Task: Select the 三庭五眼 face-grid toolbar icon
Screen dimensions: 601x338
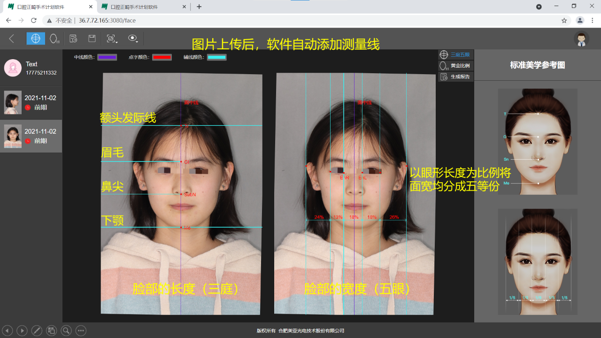Action: coord(36,38)
